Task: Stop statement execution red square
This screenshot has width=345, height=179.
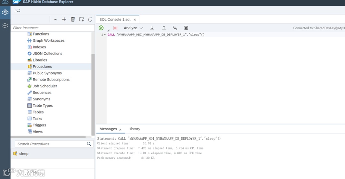Action: pyautogui.click(x=115, y=28)
